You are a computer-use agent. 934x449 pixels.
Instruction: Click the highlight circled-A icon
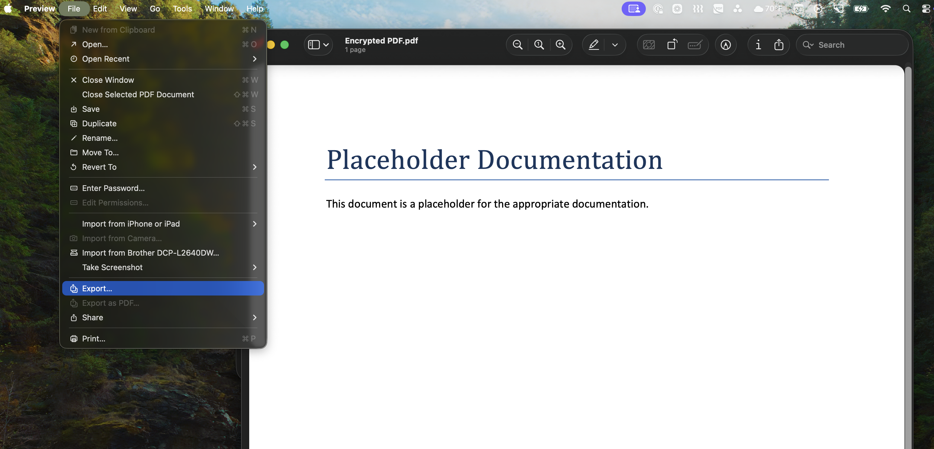tap(726, 45)
